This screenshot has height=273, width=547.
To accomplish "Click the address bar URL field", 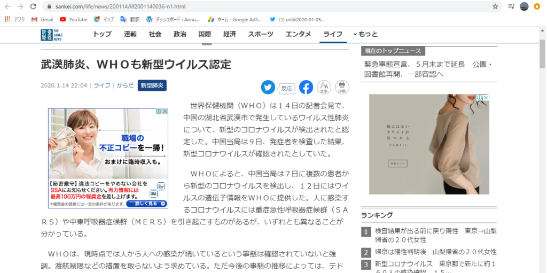I will pyautogui.click(x=267, y=6).
